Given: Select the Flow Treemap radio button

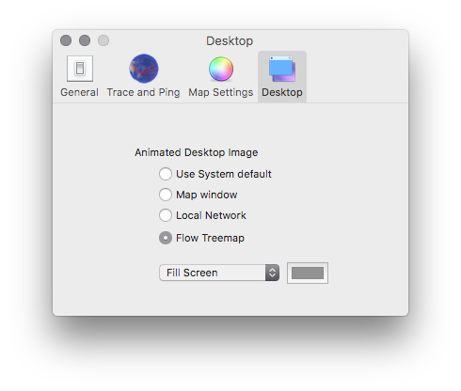Looking at the screenshot, I should (166, 238).
